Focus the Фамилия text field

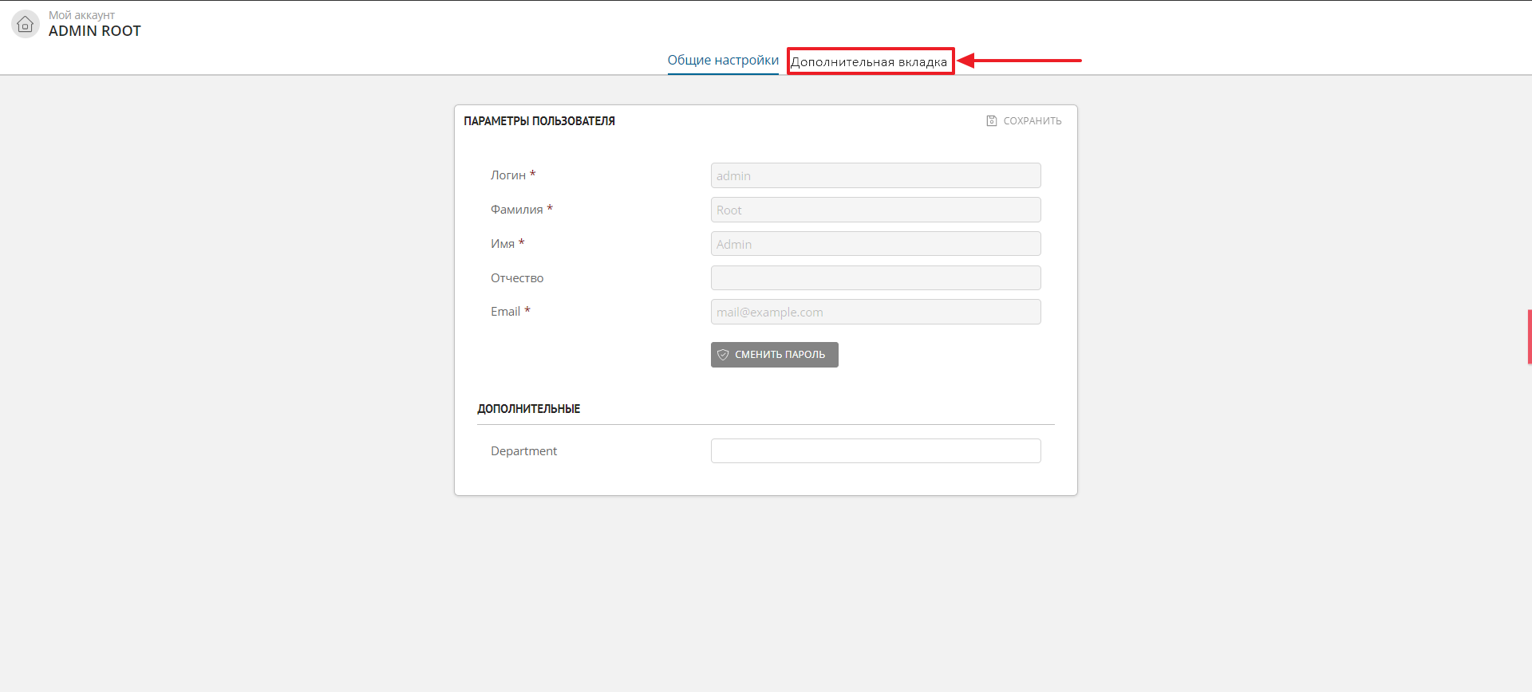click(875, 210)
